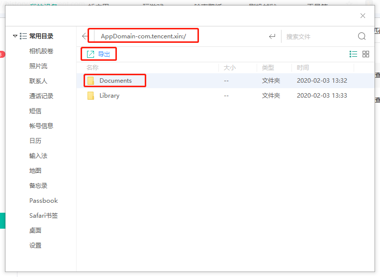Image resolution: width=380 pixels, height=277 pixels.
Task: Select Passbook in the sidebar
Action: [x=43, y=201]
